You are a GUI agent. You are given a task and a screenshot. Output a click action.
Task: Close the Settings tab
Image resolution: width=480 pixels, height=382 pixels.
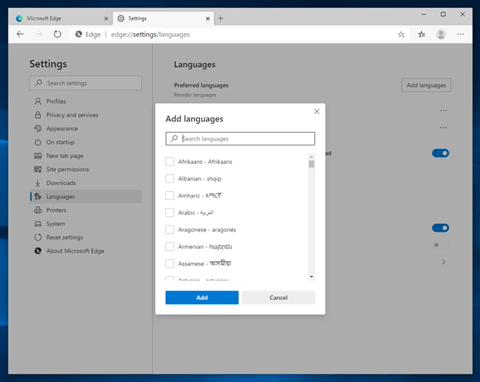tap(208, 18)
